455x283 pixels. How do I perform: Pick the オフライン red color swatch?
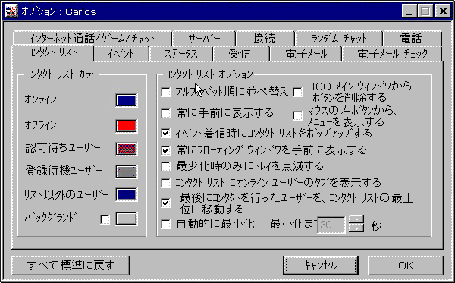coord(126,126)
